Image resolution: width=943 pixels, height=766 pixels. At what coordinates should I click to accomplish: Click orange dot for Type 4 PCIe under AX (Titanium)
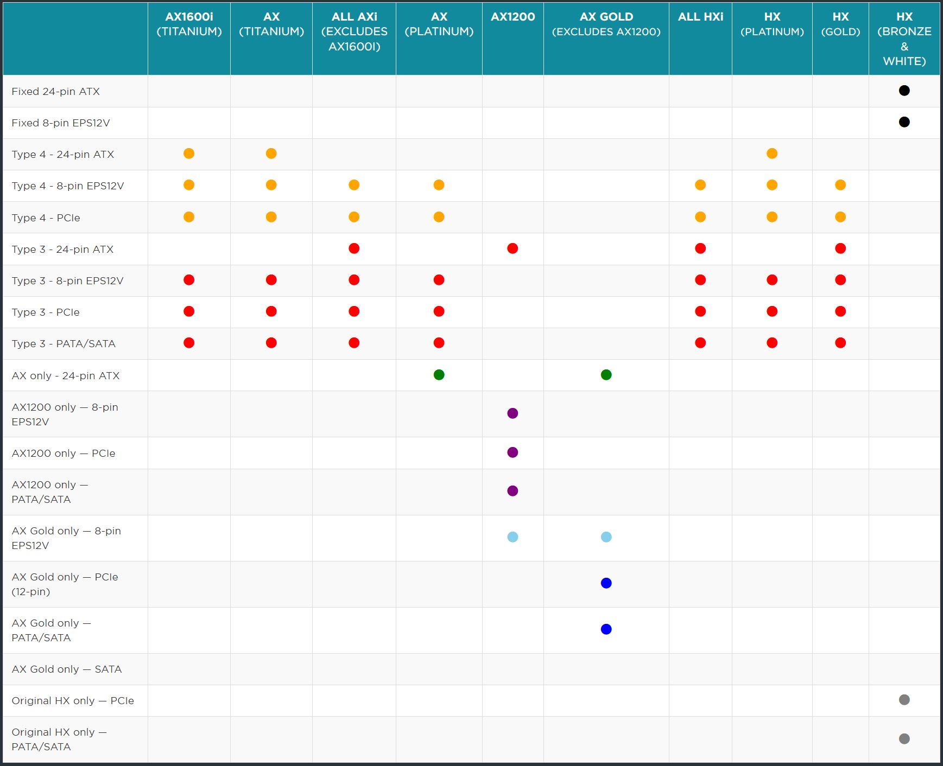271,217
